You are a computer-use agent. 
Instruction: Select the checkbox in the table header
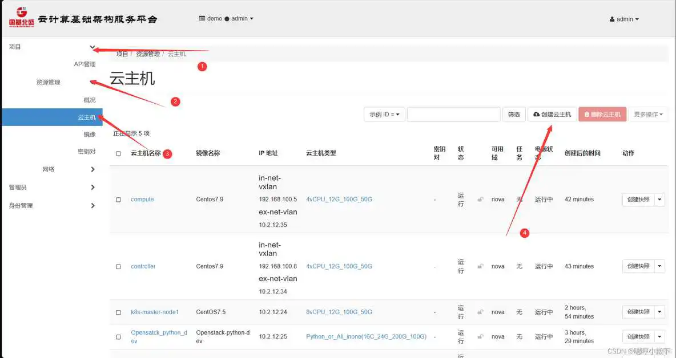tap(118, 153)
